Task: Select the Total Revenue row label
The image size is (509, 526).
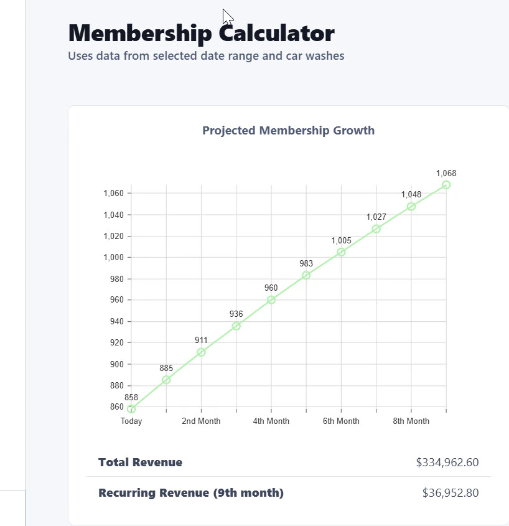Action: (140, 463)
